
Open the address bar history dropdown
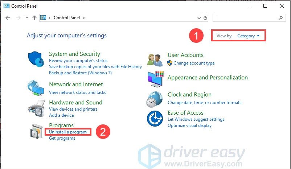(x=199, y=18)
